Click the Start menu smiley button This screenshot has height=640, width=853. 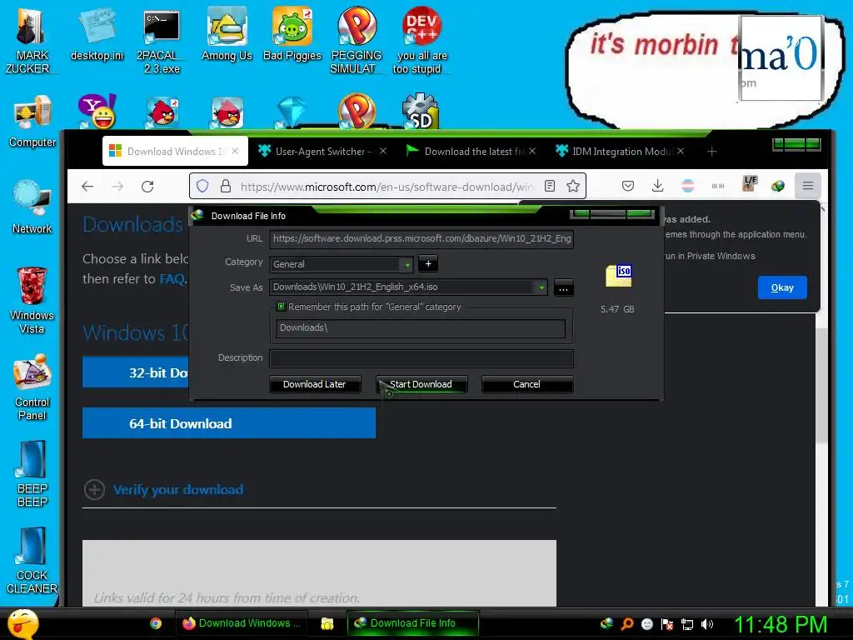pyautogui.click(x=22, y=623)
